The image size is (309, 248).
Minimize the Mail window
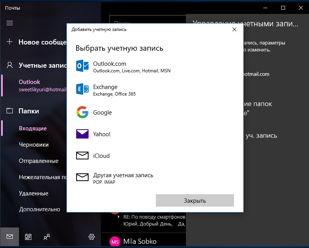point(265,8)
